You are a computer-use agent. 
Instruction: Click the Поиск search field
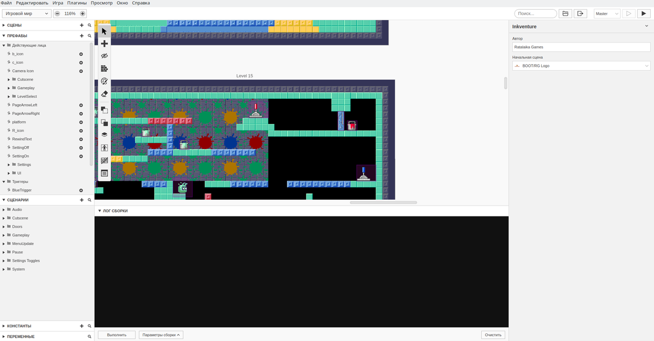(x=535, y=14)
